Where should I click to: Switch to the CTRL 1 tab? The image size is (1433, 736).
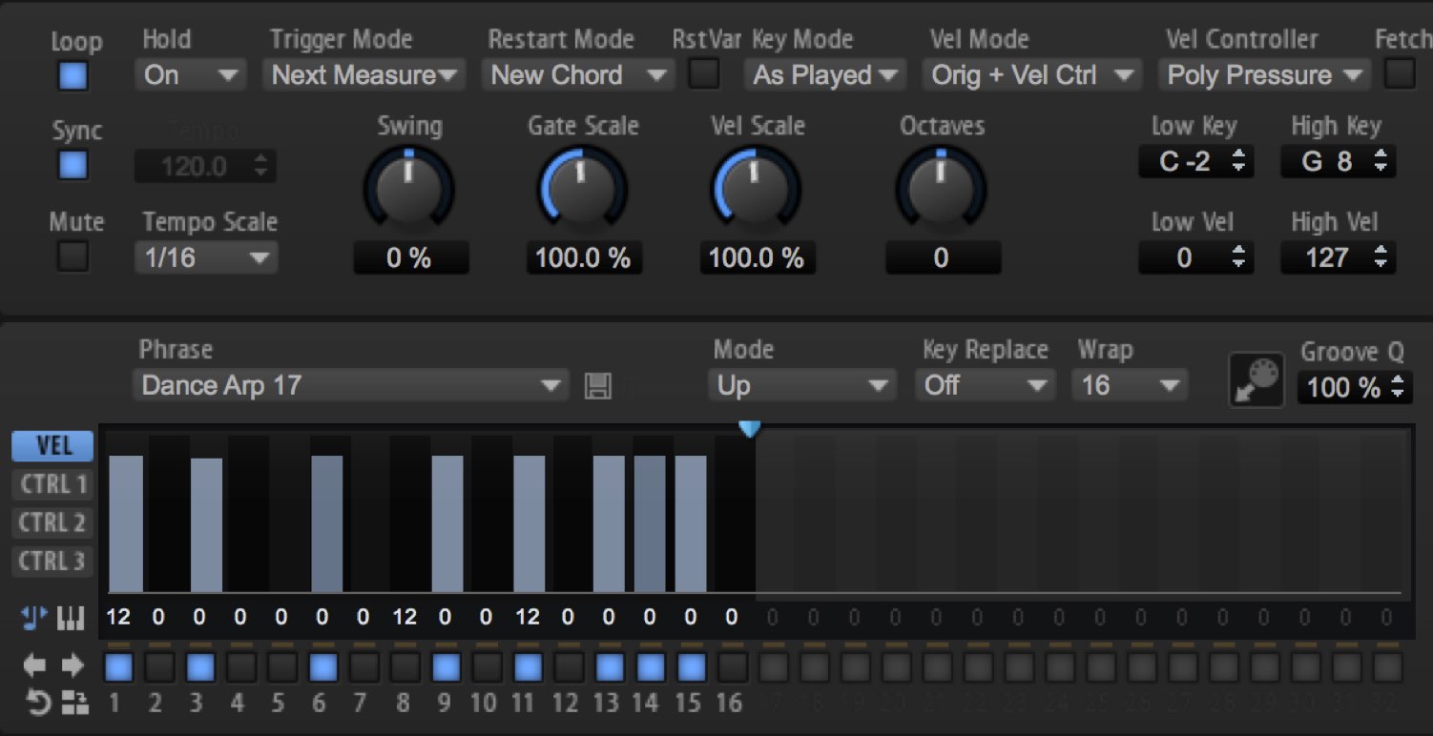53,484
